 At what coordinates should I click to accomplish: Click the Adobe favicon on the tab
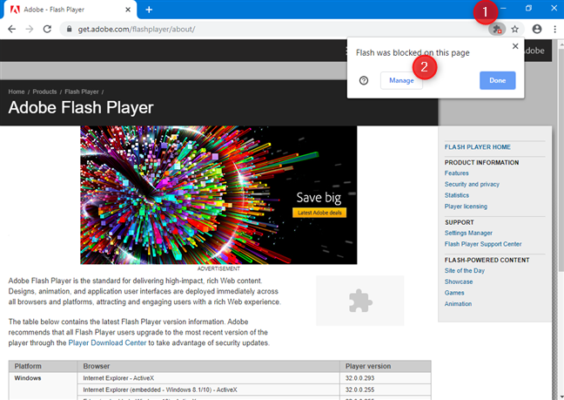pos(15,10)
